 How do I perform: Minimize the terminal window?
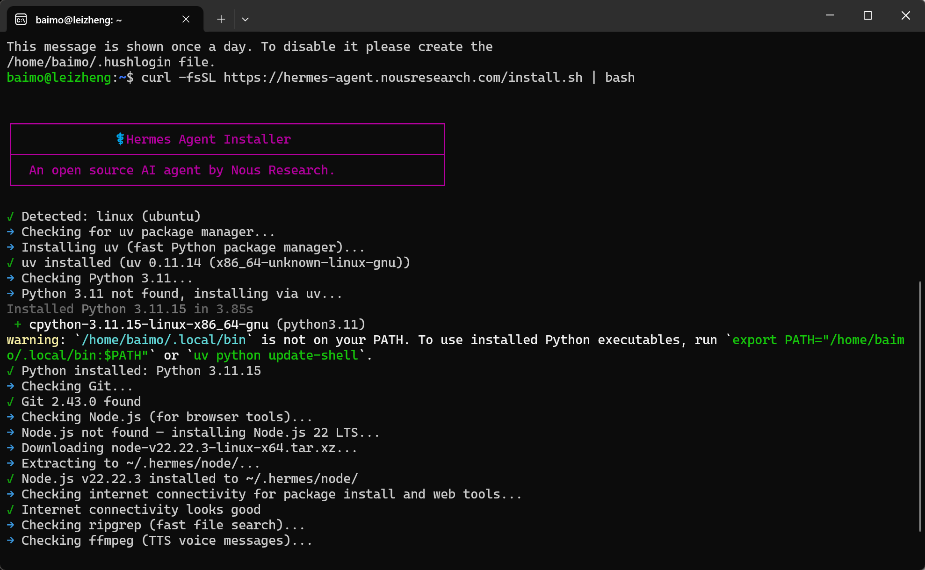pos(830,15)
